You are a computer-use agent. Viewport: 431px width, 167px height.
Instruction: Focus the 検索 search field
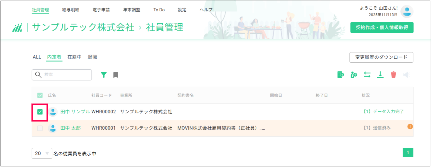coord(62,75)
